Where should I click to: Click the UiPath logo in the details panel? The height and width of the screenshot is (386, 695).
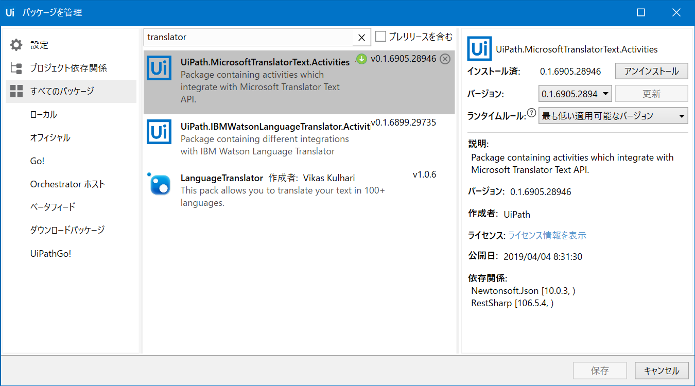[x=479, y=49]
